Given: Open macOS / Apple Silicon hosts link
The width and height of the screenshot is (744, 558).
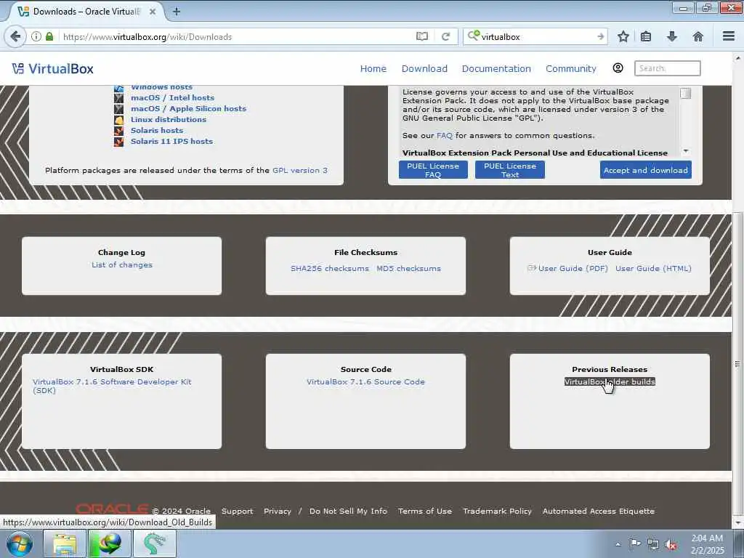Looking at the screenshot, I should [188, 109].
